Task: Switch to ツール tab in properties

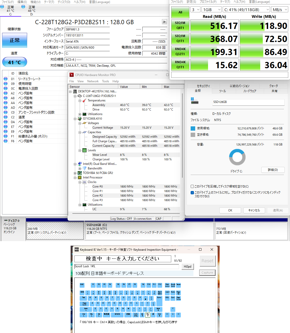Action: pos(222,91)
